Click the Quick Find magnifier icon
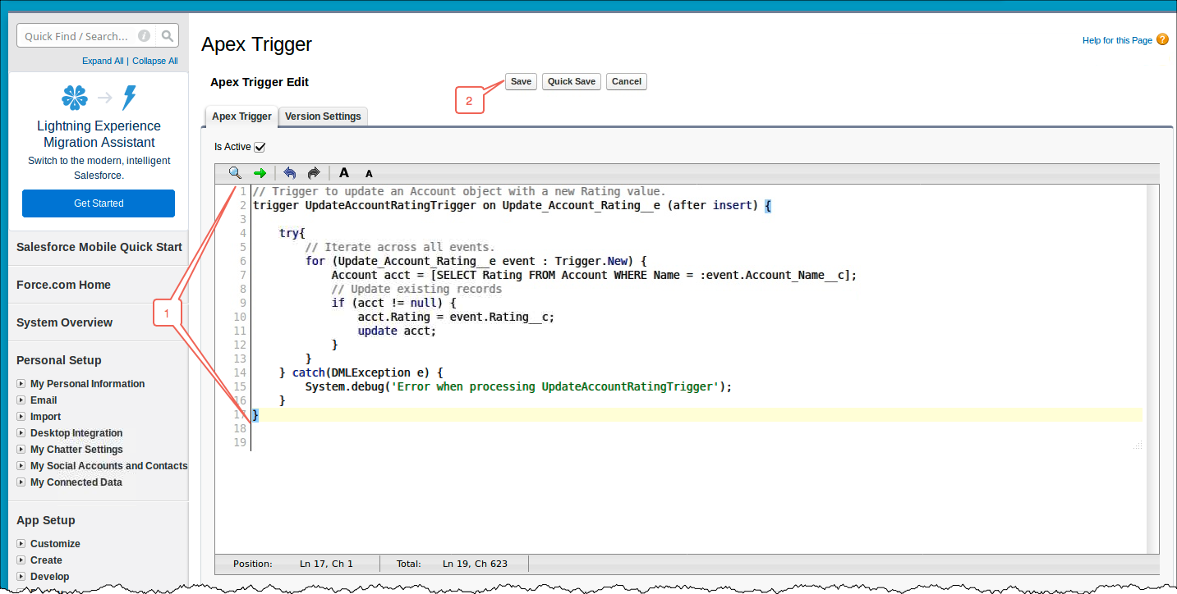The image size is (1177, 594). click(167, 36)
